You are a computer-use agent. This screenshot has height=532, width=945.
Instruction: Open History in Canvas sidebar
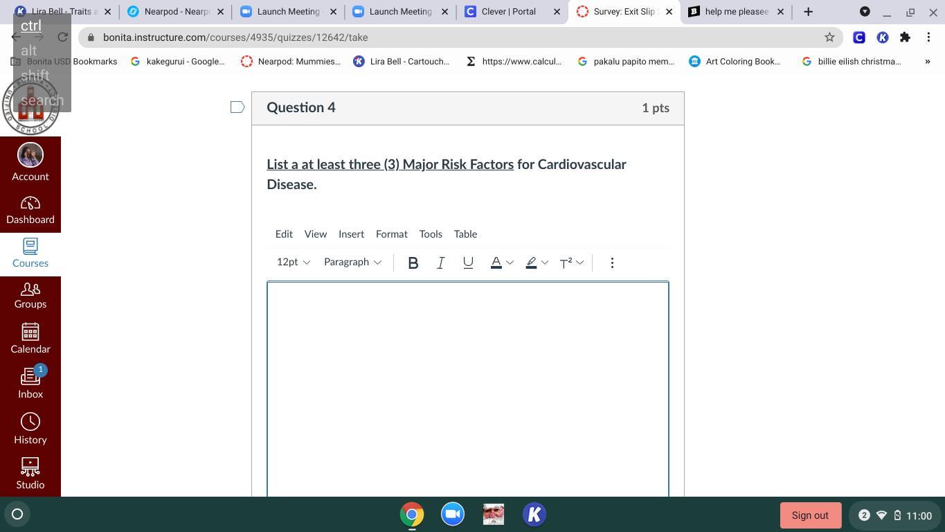30,429
